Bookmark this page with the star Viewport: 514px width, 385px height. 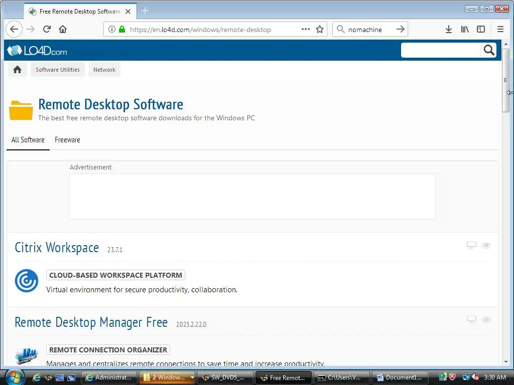click(x=320, y=30)
